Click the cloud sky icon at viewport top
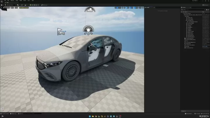This screenshot has height=118, width=210. click(90, 9)
